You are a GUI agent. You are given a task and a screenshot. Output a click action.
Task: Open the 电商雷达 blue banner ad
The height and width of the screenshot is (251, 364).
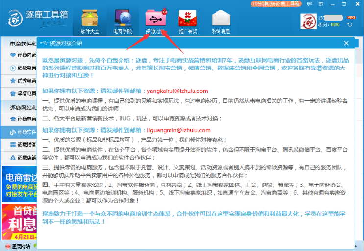pyautogui.click(x=20, y=184)
